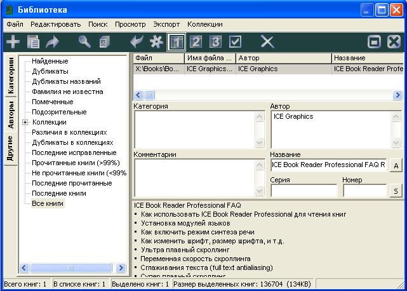Select view mode 2 toolbar icon
Viewport: 407px width, 291px height.
pos(196,42)
